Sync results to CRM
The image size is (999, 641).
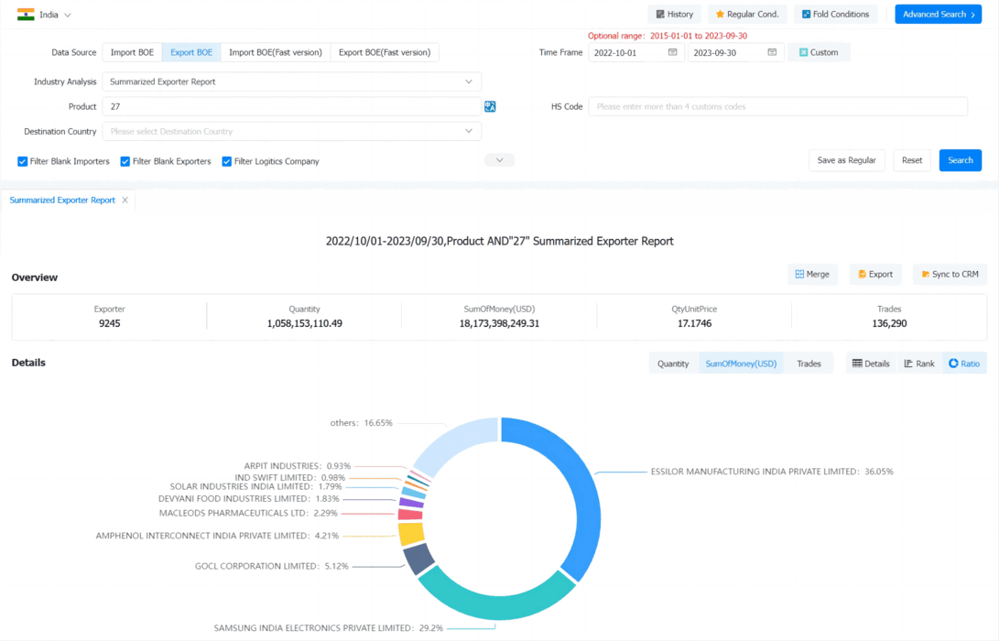(x=950, y=274)
